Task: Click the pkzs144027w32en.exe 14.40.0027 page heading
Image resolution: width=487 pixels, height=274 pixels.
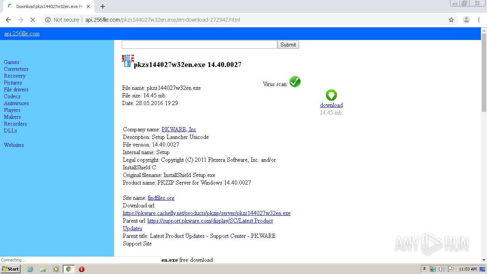Action: pos(188,65)
